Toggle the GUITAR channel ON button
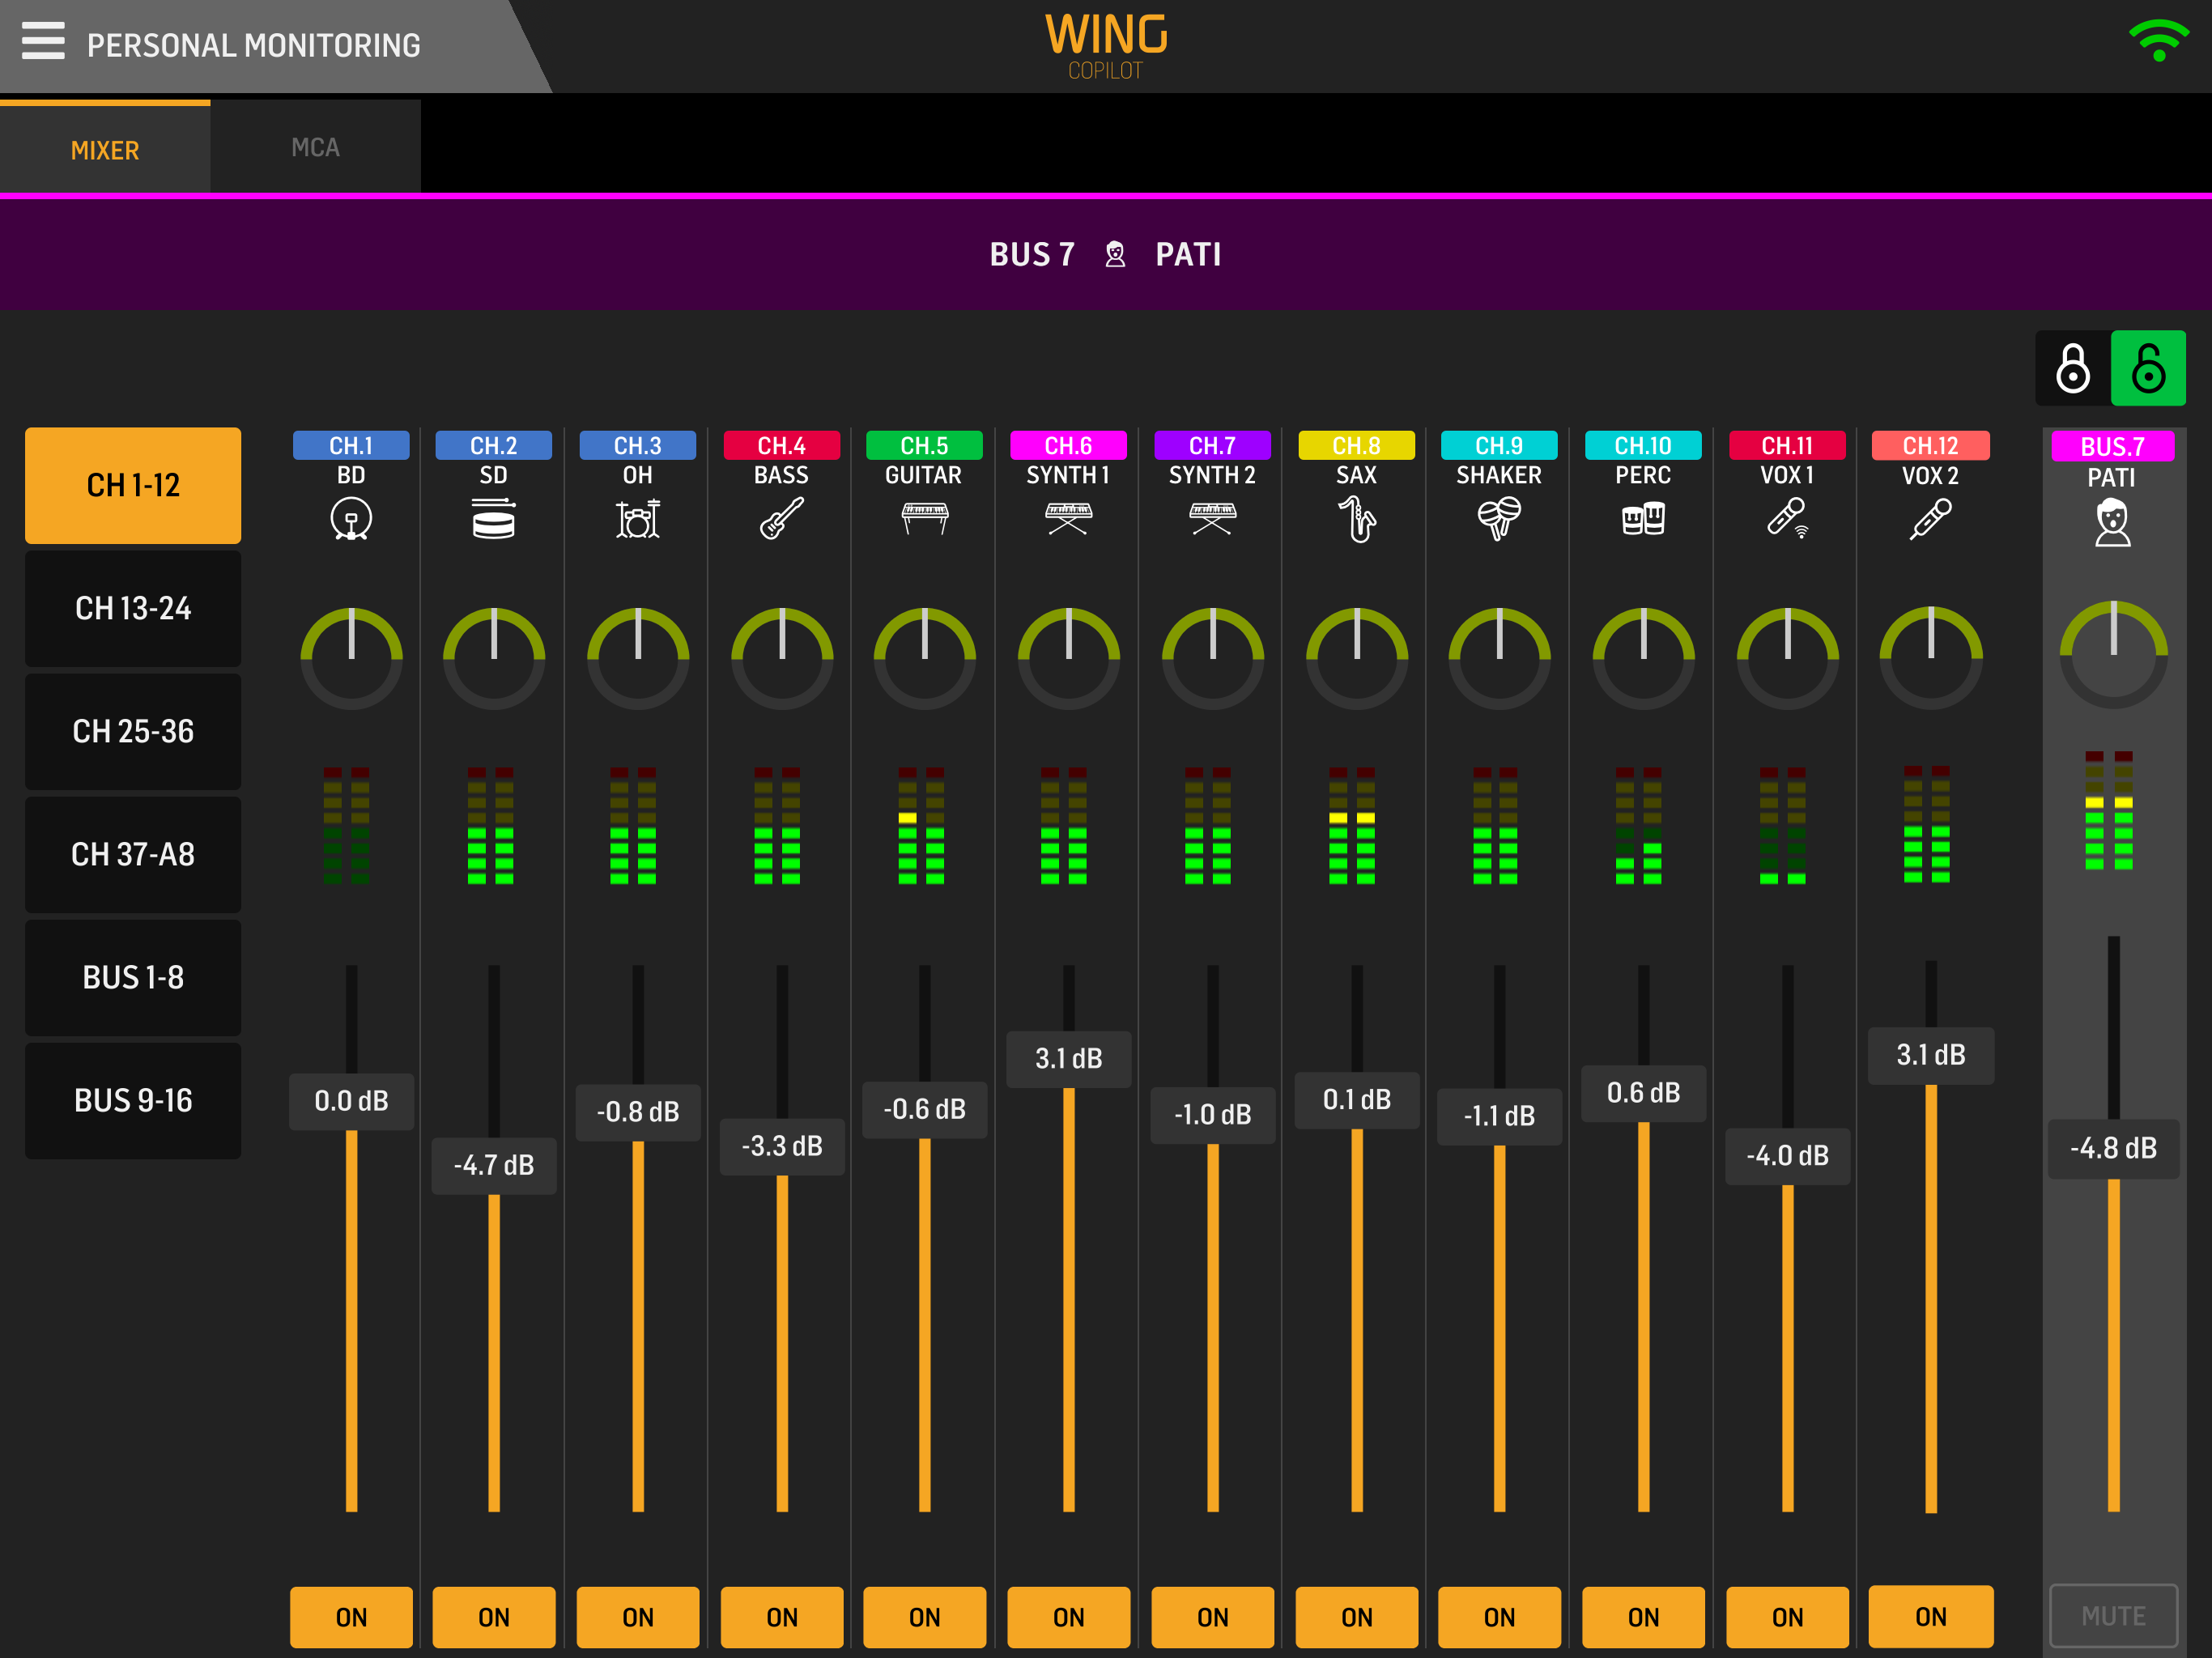2212x1658 pixels. [x=924, y=1616]
